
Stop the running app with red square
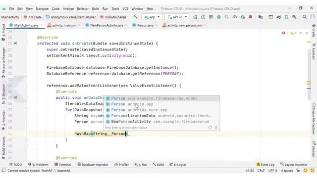pos(250,17)
